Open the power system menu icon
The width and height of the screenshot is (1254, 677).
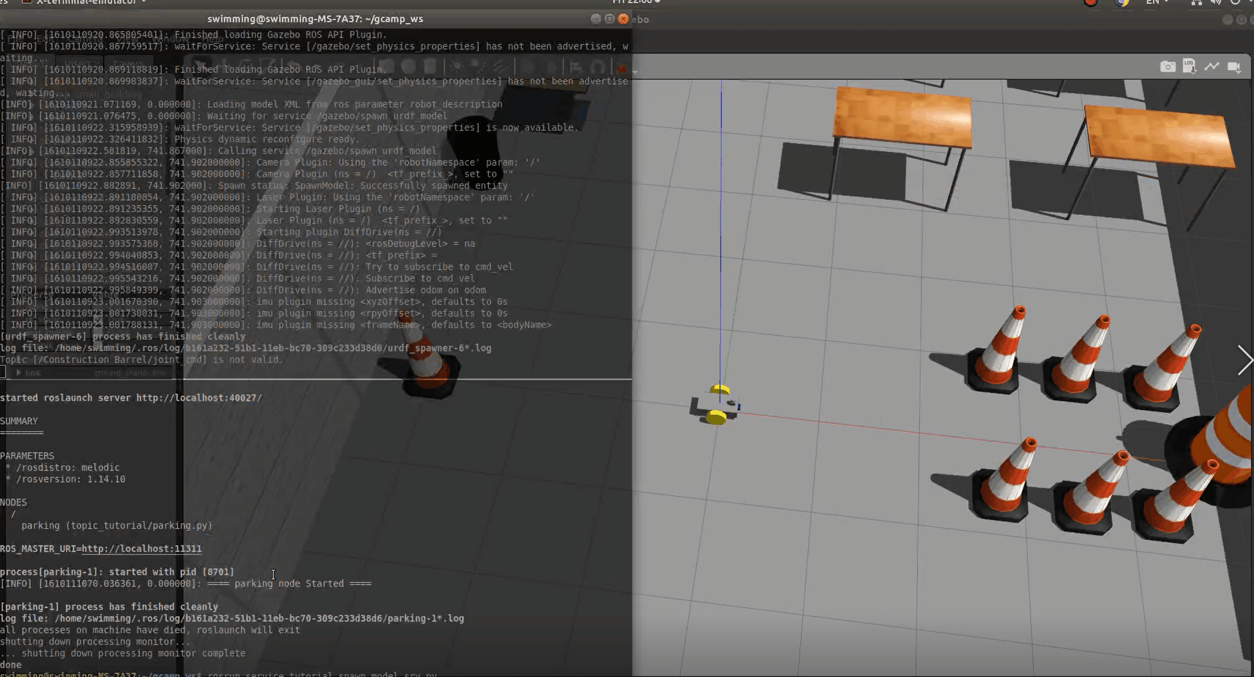[x=1235, y=2]
